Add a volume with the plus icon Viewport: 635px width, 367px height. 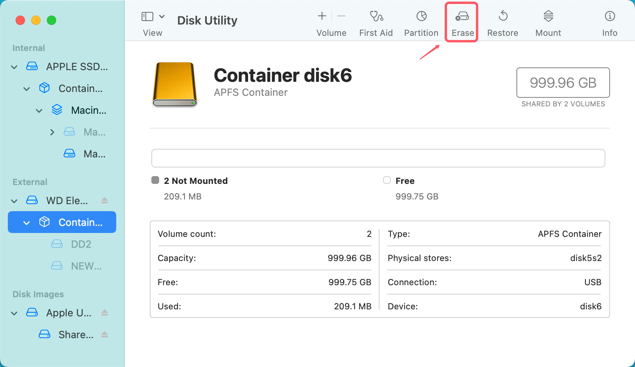pyautogui.click(x=321, y=16)
